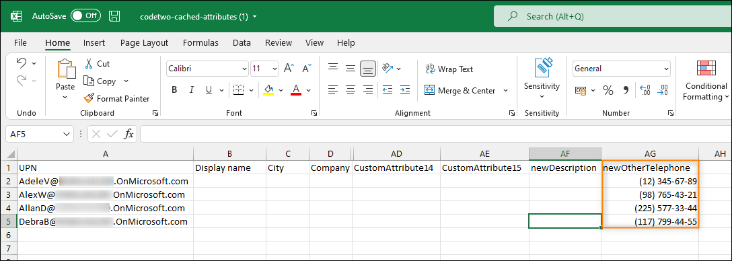
Task: Toggle the AutoSave switch
Action: [85, 16]
